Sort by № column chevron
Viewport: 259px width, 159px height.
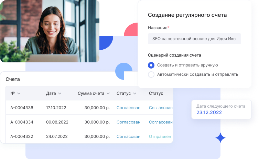coord(19,94)
